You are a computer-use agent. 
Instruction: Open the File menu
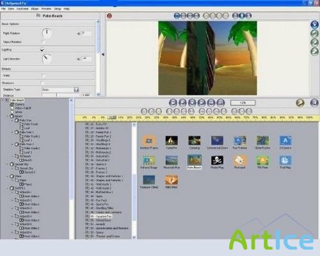click(x=3, y=9)
